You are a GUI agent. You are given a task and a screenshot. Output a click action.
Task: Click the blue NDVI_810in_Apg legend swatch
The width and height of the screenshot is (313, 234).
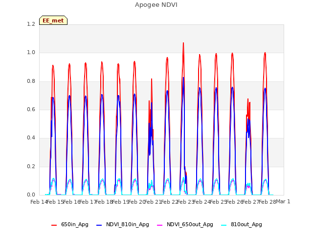pos(99,225)
